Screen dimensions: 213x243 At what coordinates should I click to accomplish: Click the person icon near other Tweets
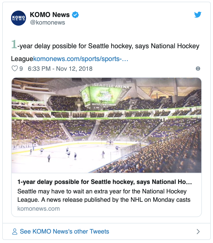[15, 232]
